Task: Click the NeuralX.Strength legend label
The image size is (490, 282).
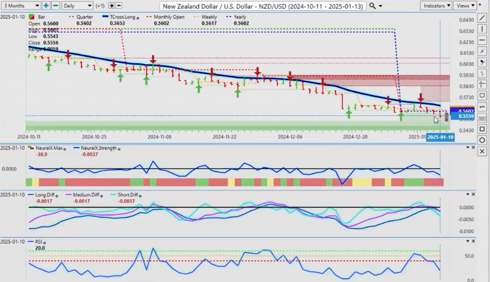Action: (x=99, y=148)
